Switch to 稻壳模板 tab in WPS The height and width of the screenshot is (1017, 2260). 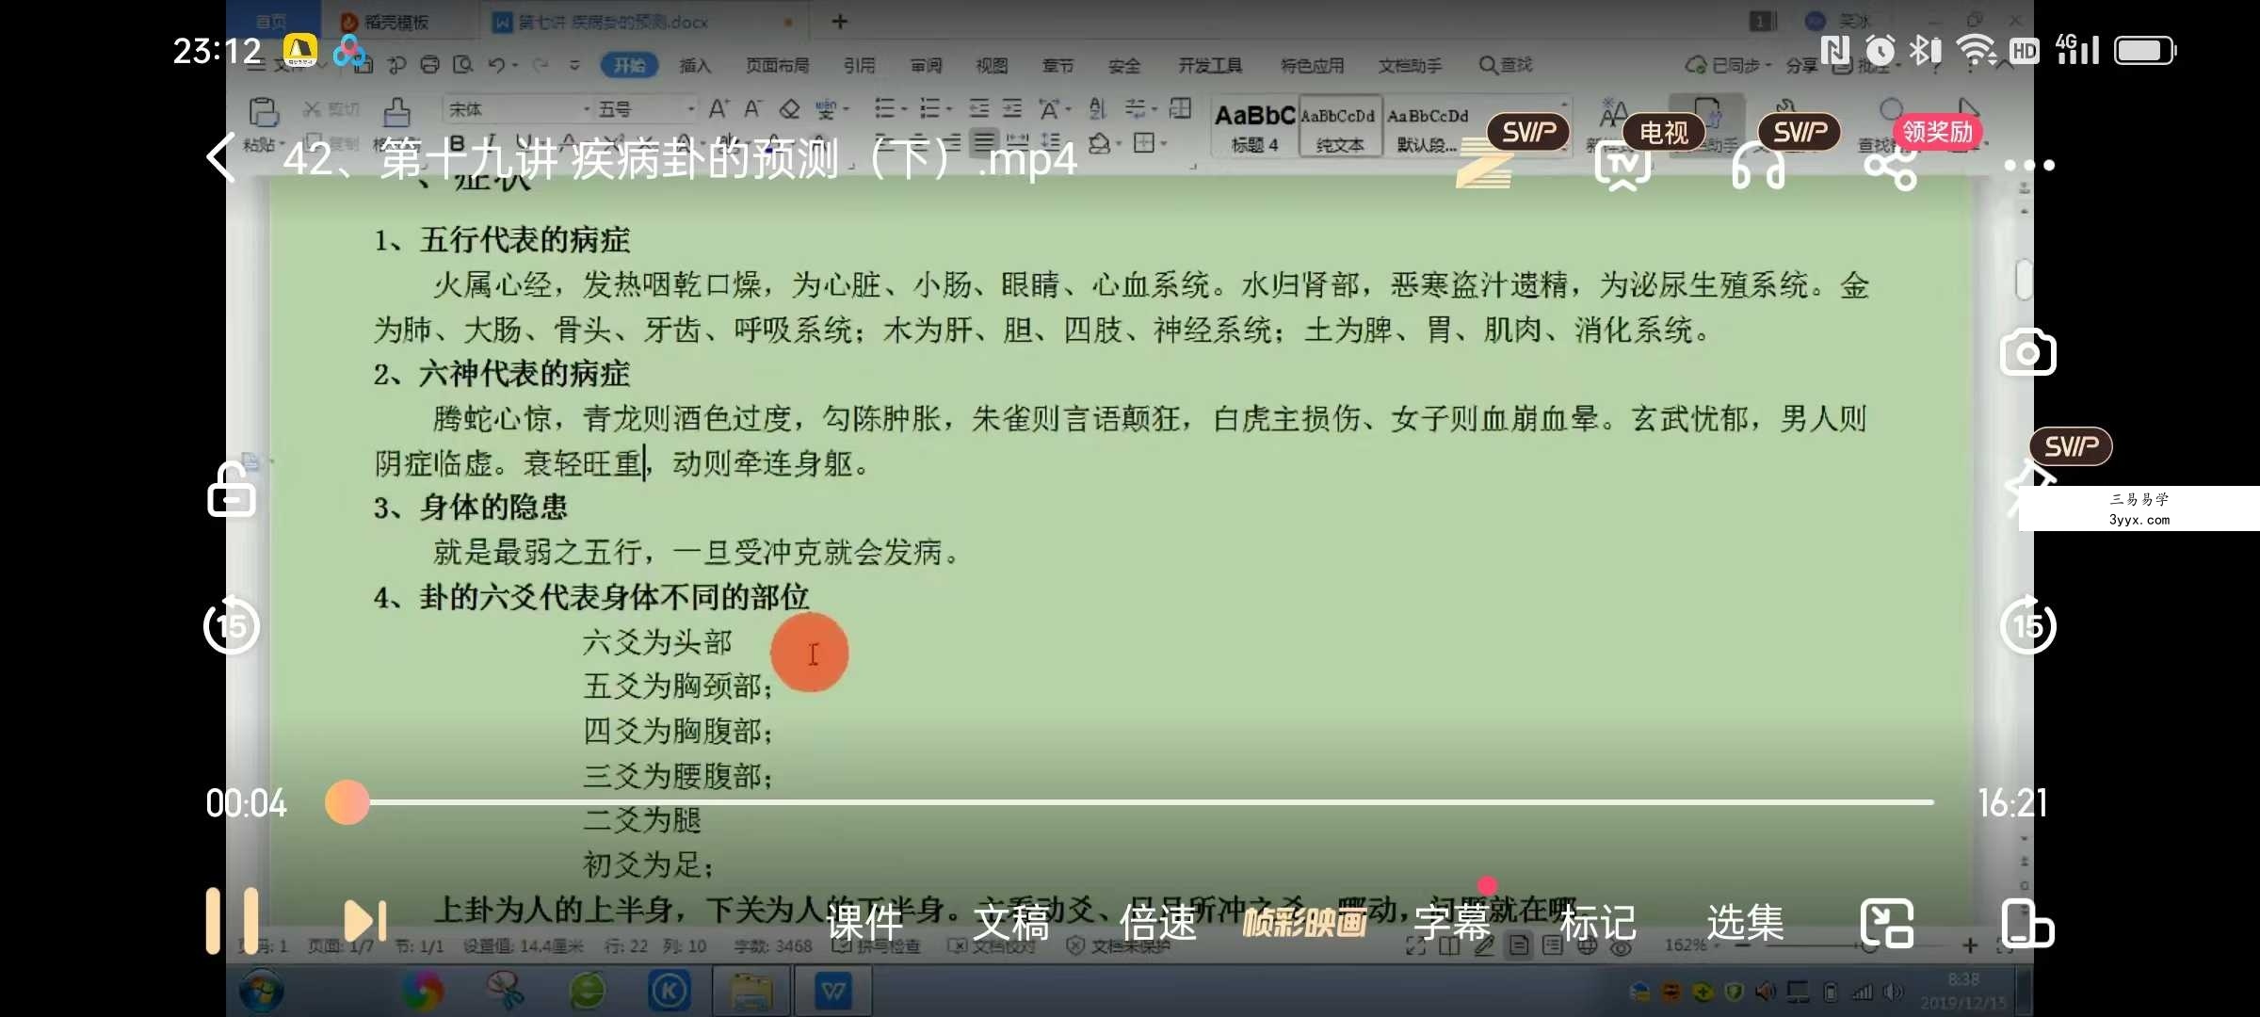(385, 21)
